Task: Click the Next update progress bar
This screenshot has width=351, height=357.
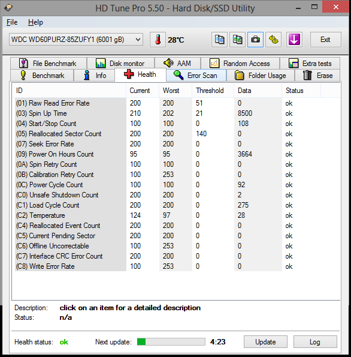Action: pyautogui.click(x=171, y=342)
